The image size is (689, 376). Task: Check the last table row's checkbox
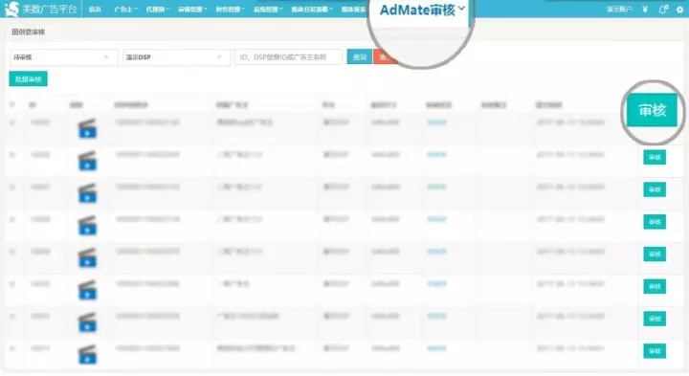tap(12, 348)
